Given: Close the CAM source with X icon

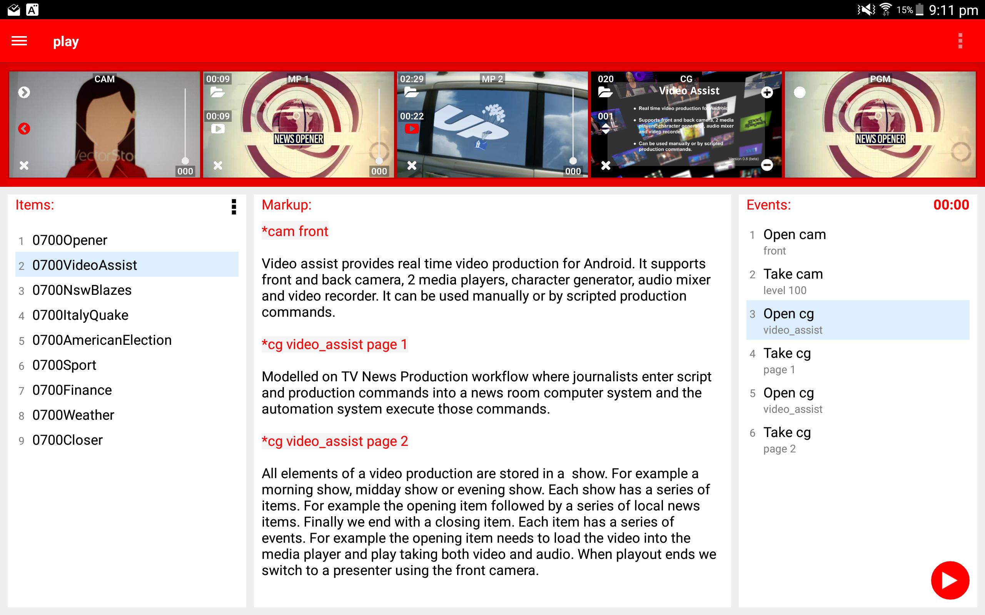Looking at the screenshot, I should click(x=24, y=165).
